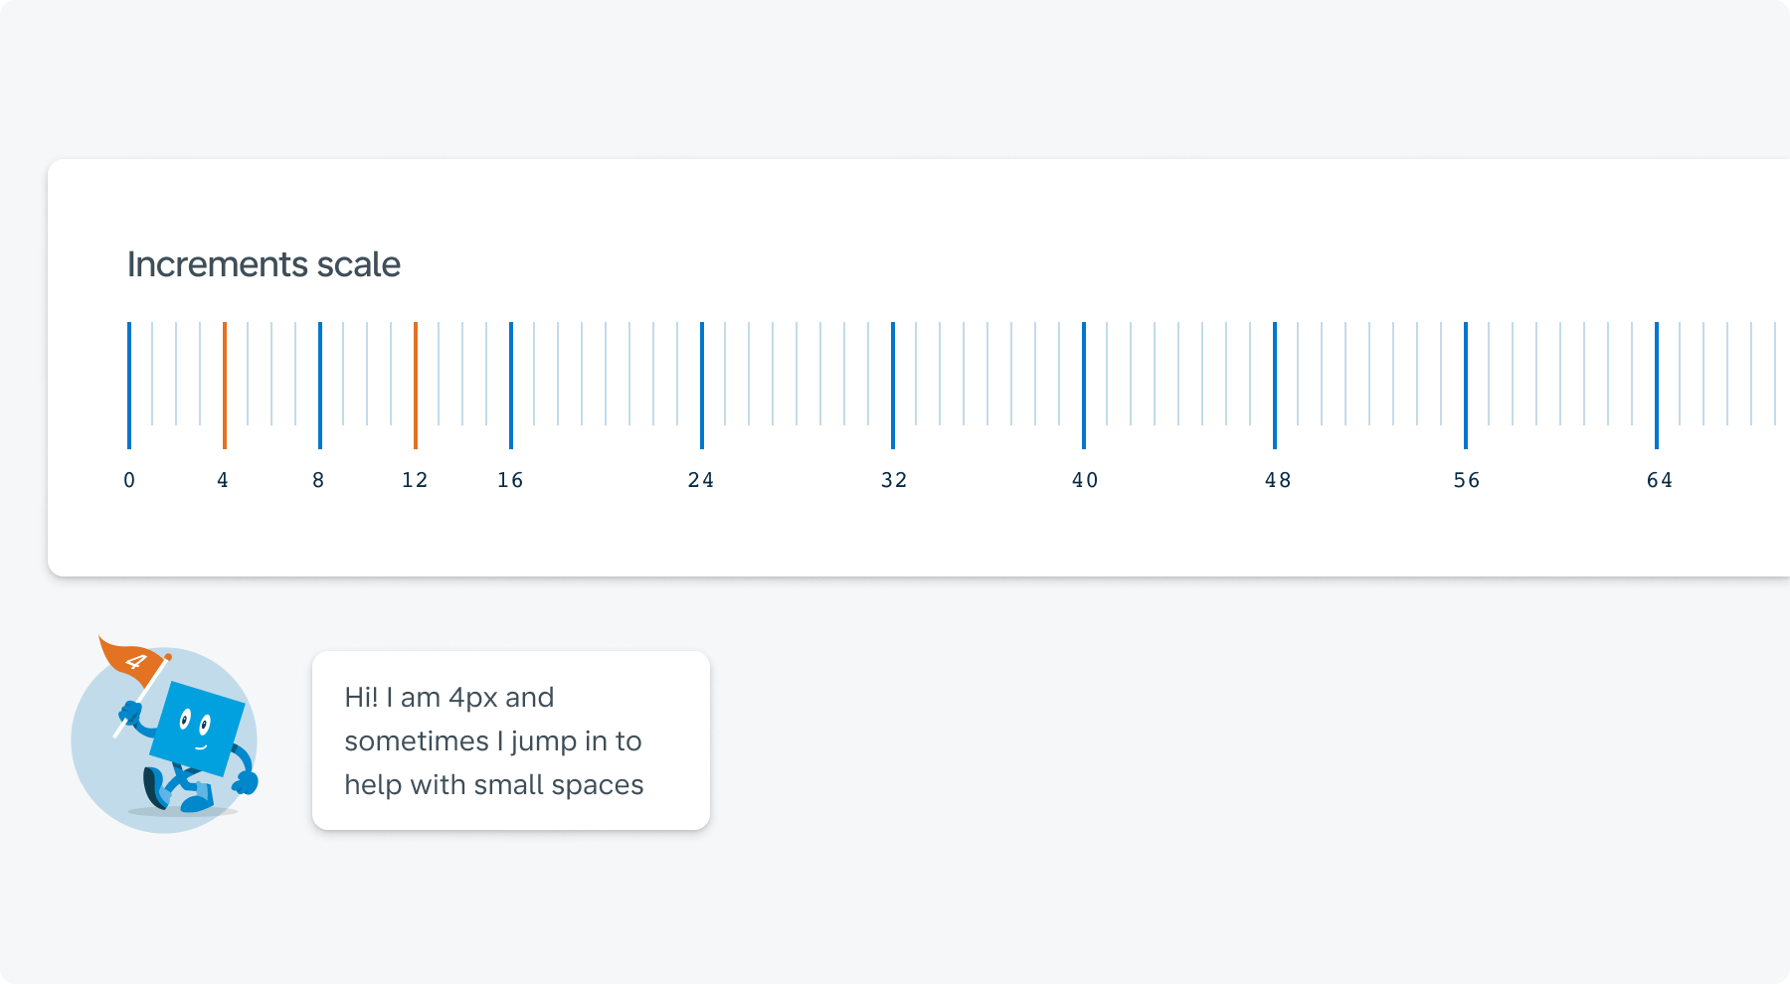The width and height of the screenshot is (1790, 984).
Task: Click the number label 24 under the scale
Action: coord(701,481)
